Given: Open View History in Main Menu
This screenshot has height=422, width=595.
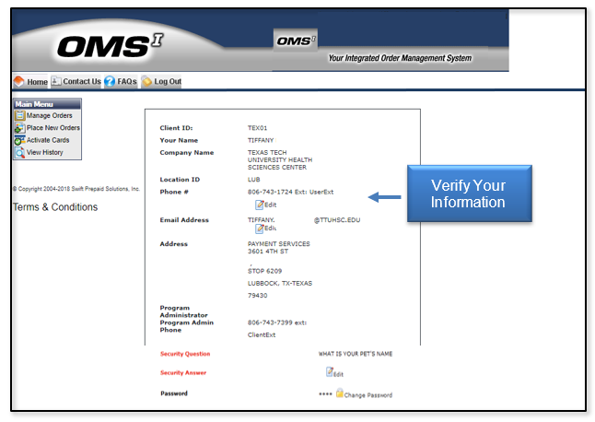Looking at the screenshot, I should click(45, 152).
